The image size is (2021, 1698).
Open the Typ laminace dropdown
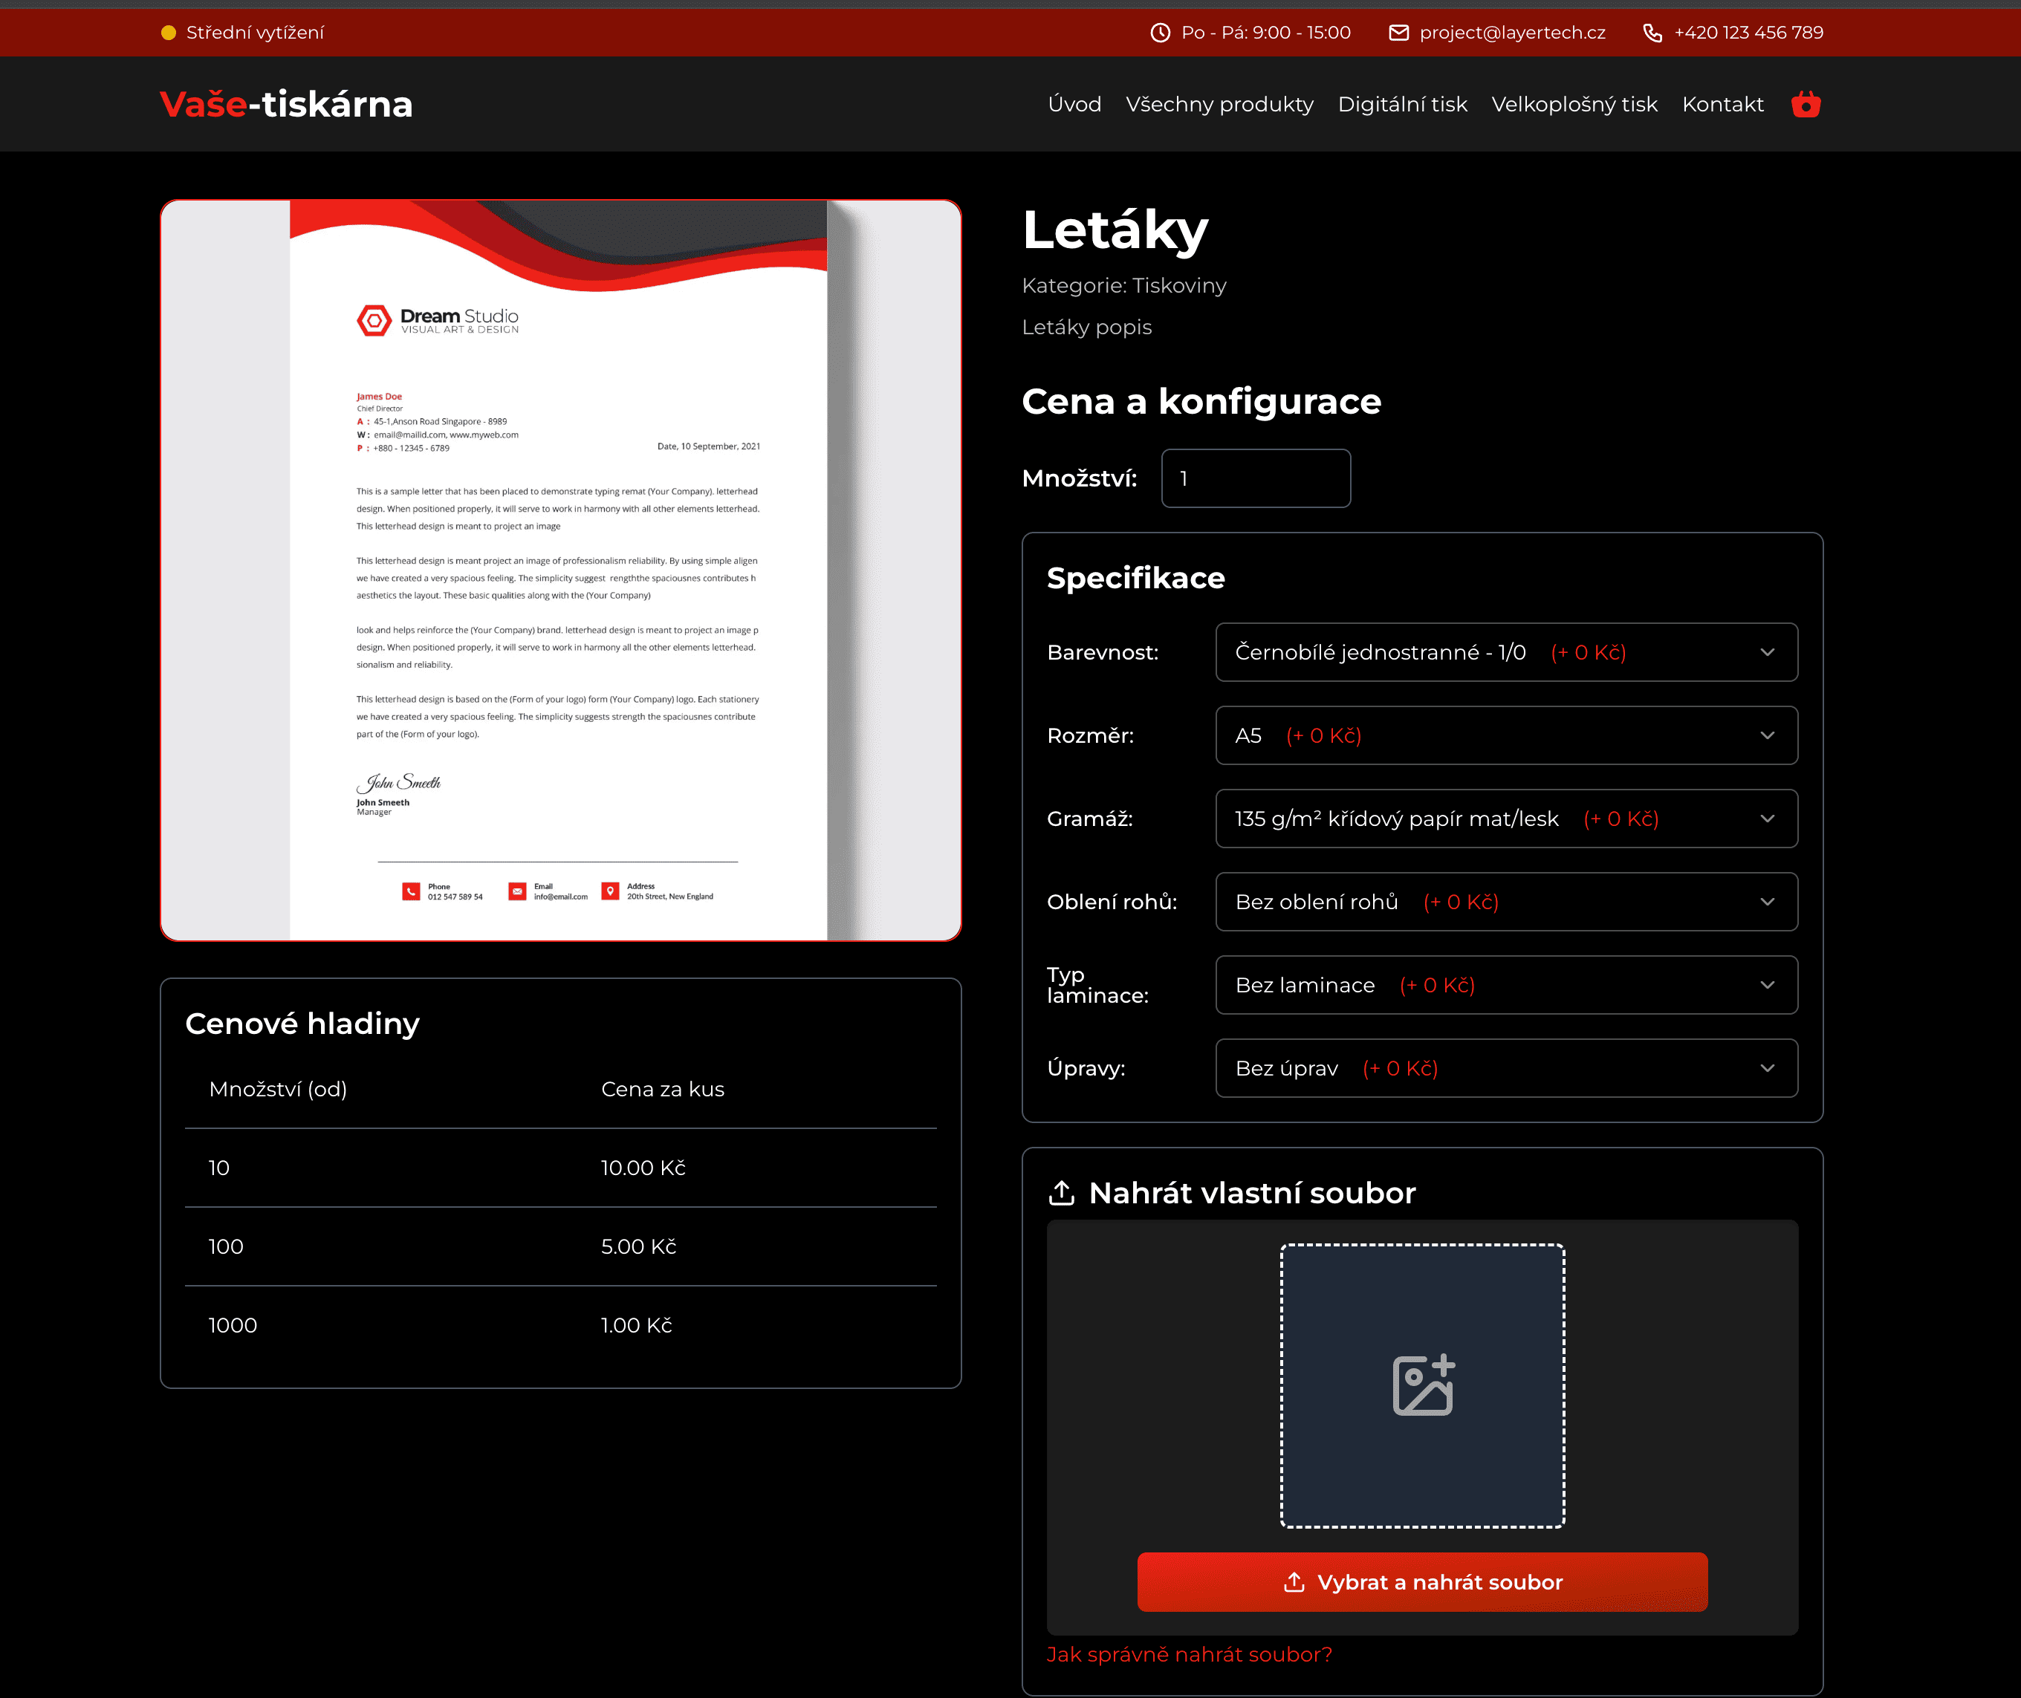click(x=1506, y=985)
